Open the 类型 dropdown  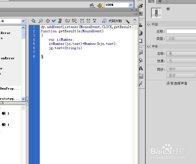[x=181, y=39]
